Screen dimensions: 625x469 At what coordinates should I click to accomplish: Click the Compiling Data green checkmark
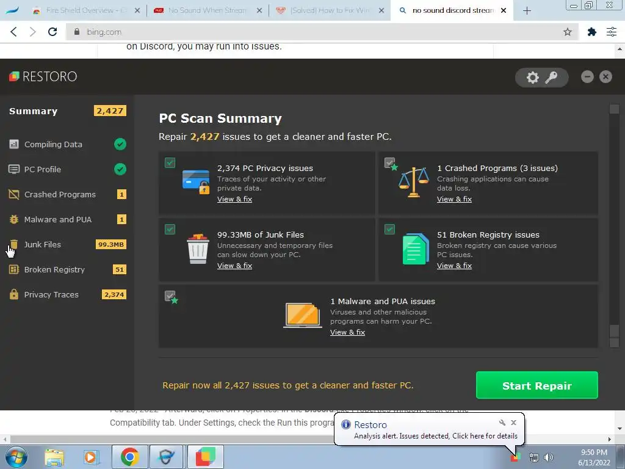pyautogui.click(x=120, y=144)
